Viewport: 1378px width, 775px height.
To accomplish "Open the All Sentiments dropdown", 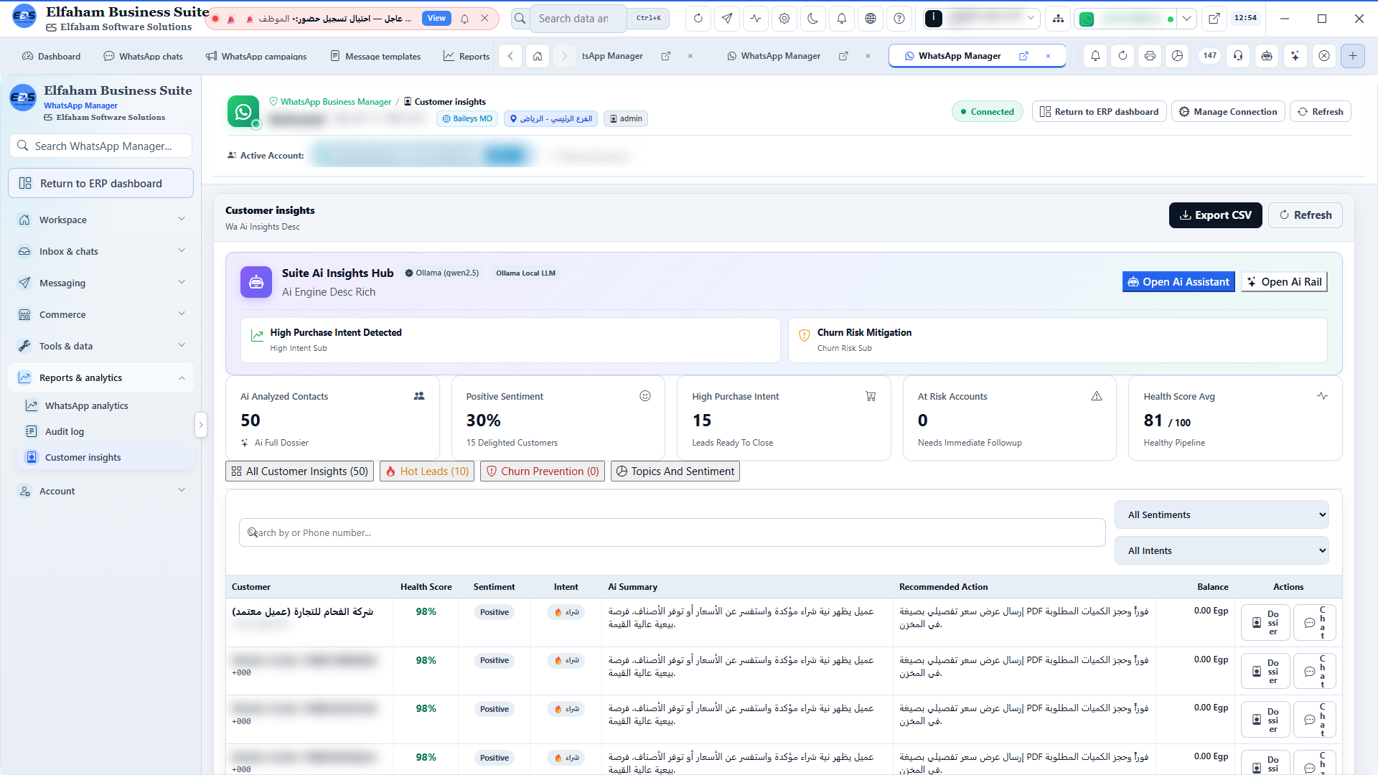I will click(1222, 515).
